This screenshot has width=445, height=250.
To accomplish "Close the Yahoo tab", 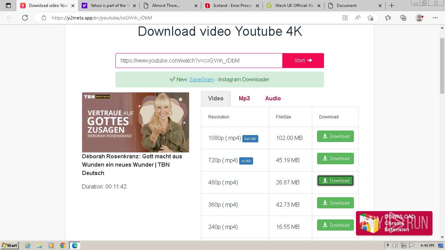I will pyautogui.click(x=134, y=6).
